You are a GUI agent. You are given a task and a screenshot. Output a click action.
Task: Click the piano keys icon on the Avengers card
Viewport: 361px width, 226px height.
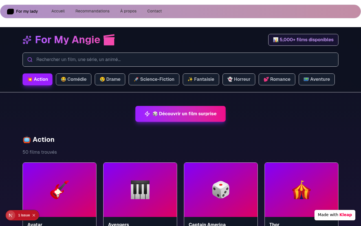pos(140,190)
